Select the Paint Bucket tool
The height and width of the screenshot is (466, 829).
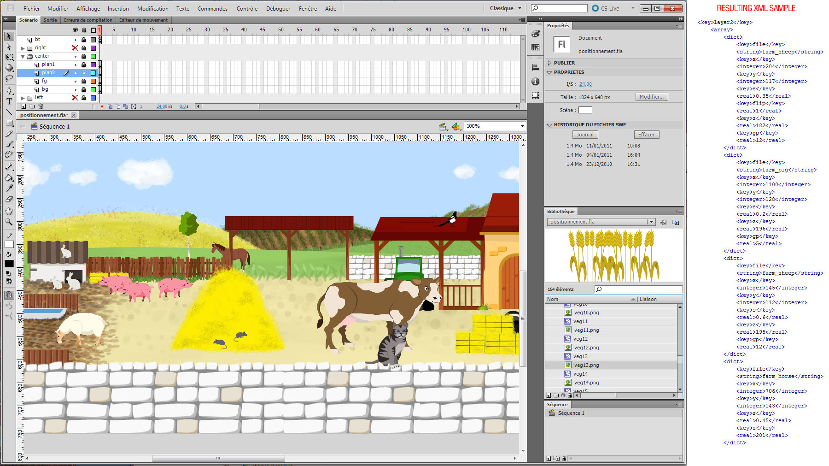coord(9,177)
